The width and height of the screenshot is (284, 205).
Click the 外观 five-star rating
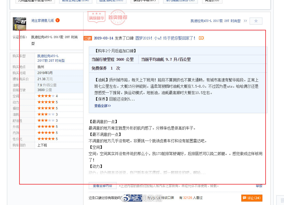pyautogui.click(x=46, y=126)
